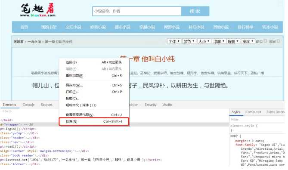Open the 排行榜单 rankings page
This screenshot has height=170, width=288.
tap(245, 27)
